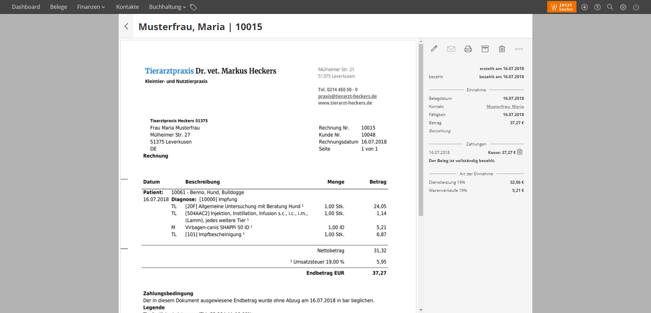The height and width of the screenshot is (313, 651).
Task: Delete the invoice using the top trash icon
Action: coord(502,49)
